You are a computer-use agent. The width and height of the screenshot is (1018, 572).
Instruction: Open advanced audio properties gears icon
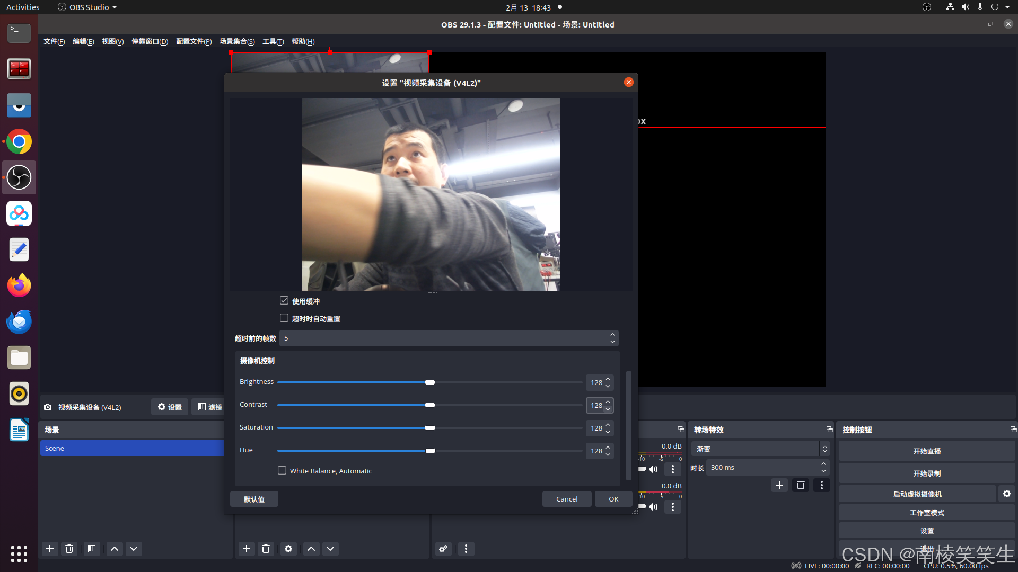point(443,549)
